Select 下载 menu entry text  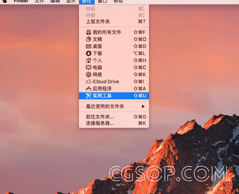[x=97, y=53]
